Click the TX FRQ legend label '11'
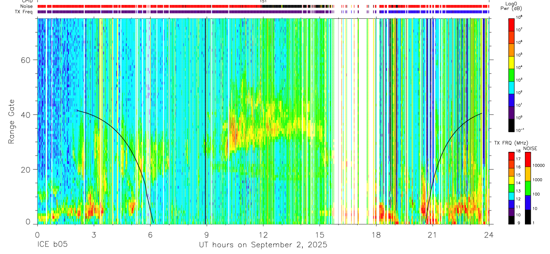The image size is (550, 254). (519, 207)
